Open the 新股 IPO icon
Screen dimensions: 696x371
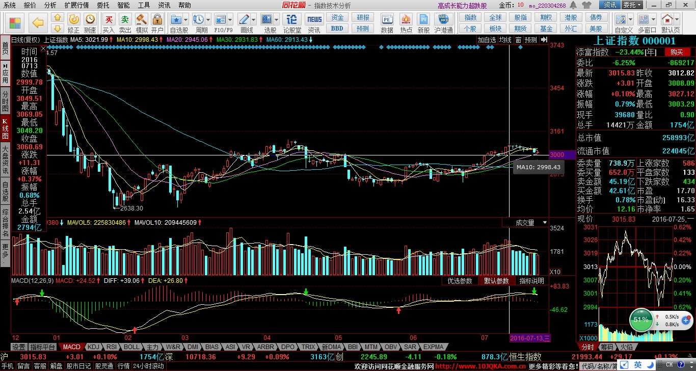pyautogui.click(x=423, y=20)
